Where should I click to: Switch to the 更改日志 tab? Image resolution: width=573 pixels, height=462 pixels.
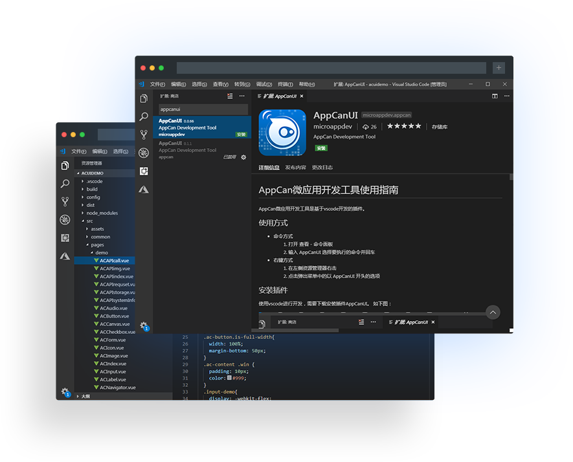tap(322, 168)
